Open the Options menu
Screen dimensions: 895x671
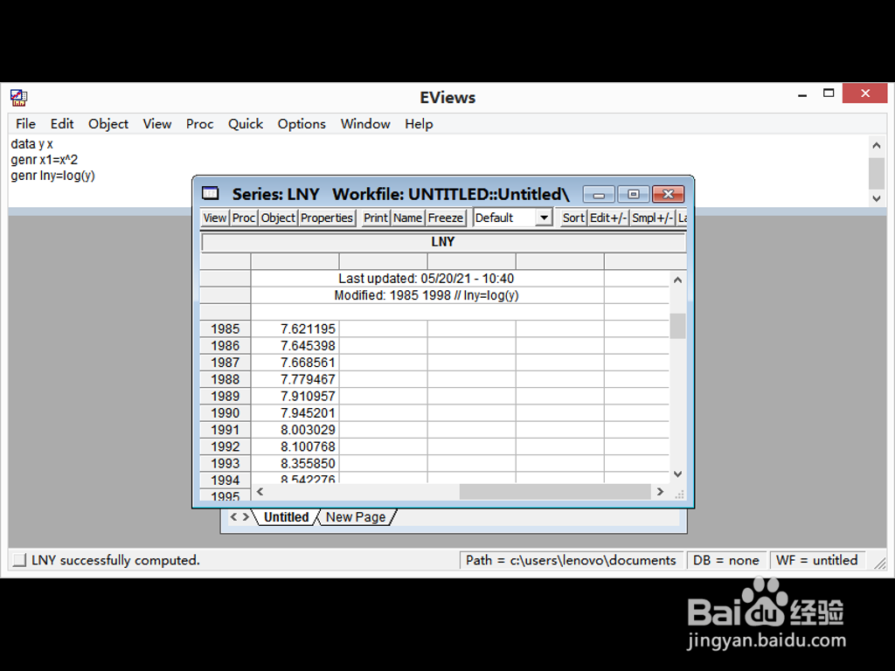pos(302,124)
